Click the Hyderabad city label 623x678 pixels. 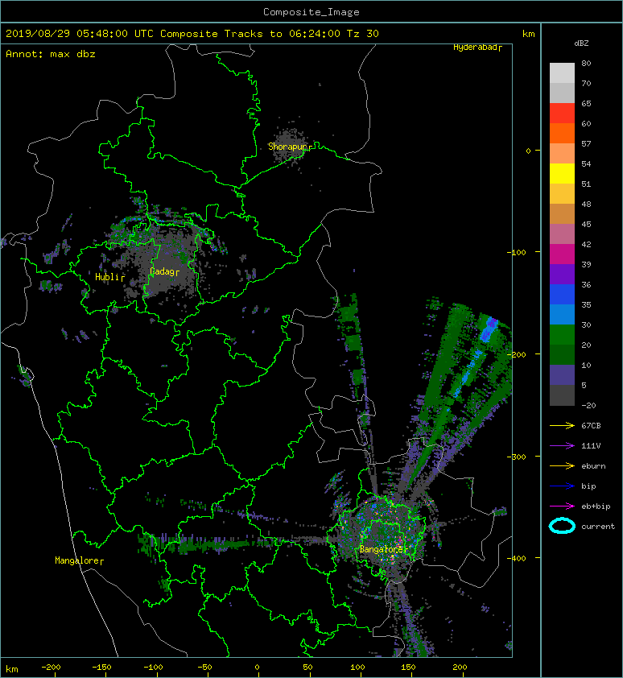click(477, 48)
